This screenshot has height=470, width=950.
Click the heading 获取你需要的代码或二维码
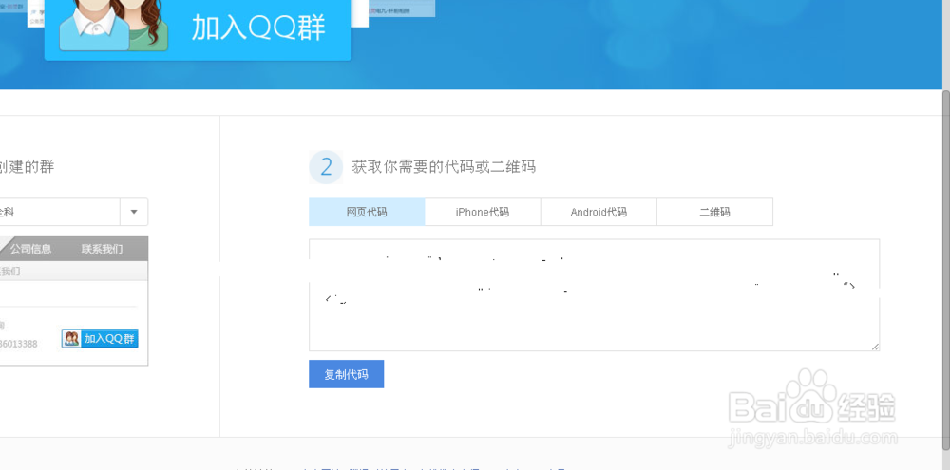444,166
